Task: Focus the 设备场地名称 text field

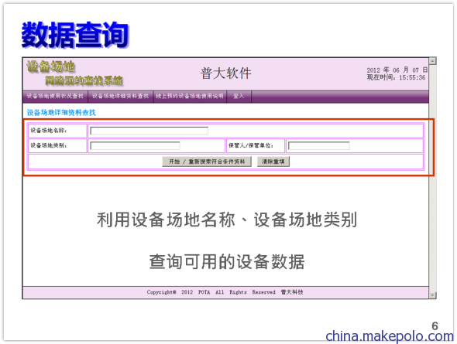Action: click(149, 131)
